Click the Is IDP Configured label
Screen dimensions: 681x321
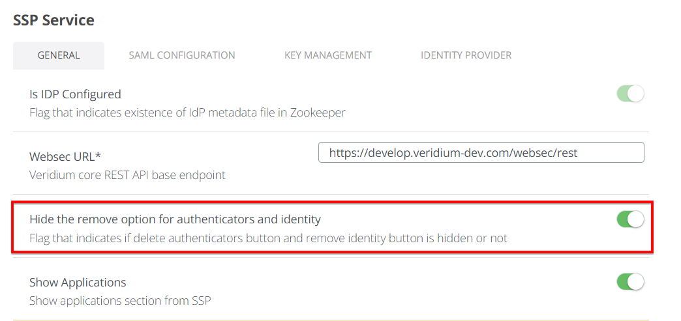click(75, 94)
